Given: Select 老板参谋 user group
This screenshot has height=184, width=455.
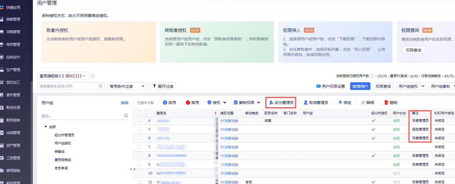Looking at the screenshot, I should pyautogui.click(x=61, y=168).
